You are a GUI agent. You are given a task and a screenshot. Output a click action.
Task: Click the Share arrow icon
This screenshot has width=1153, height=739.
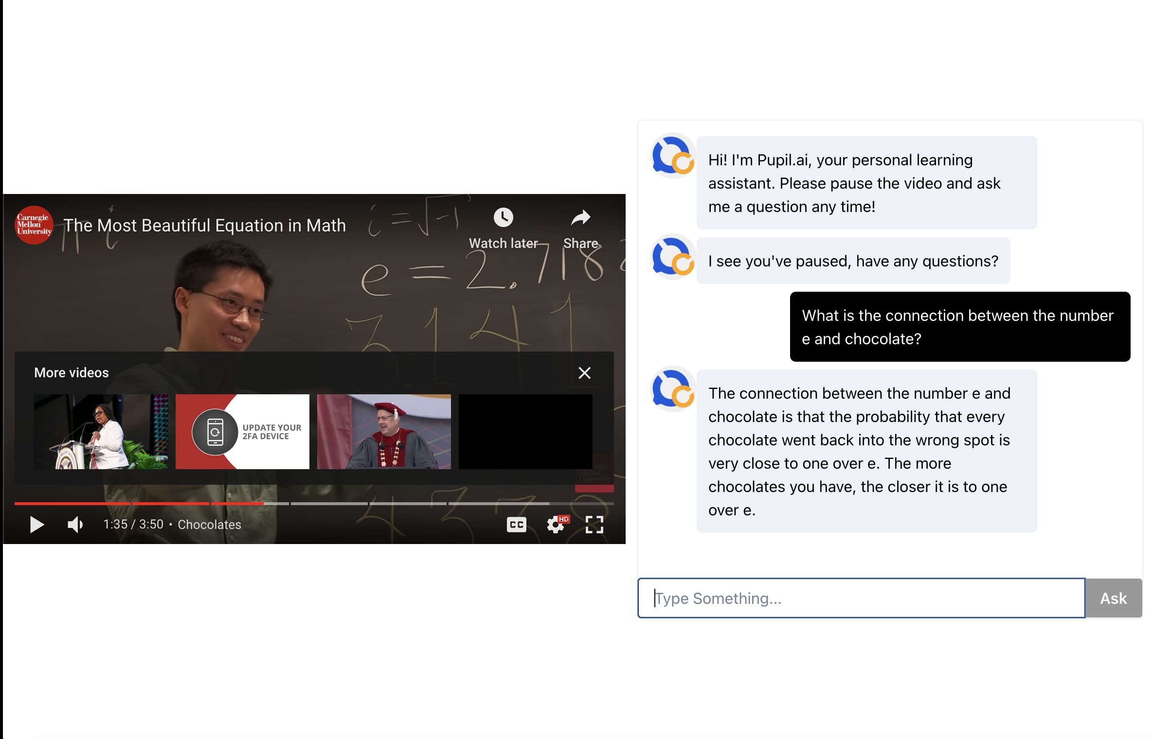coord(580,218)
